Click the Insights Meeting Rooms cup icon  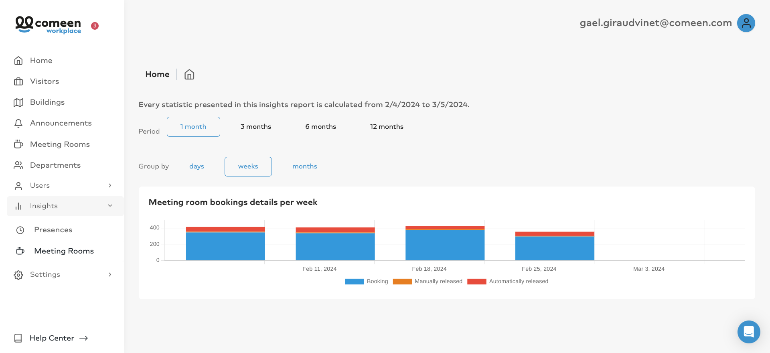tap(20, 251)
